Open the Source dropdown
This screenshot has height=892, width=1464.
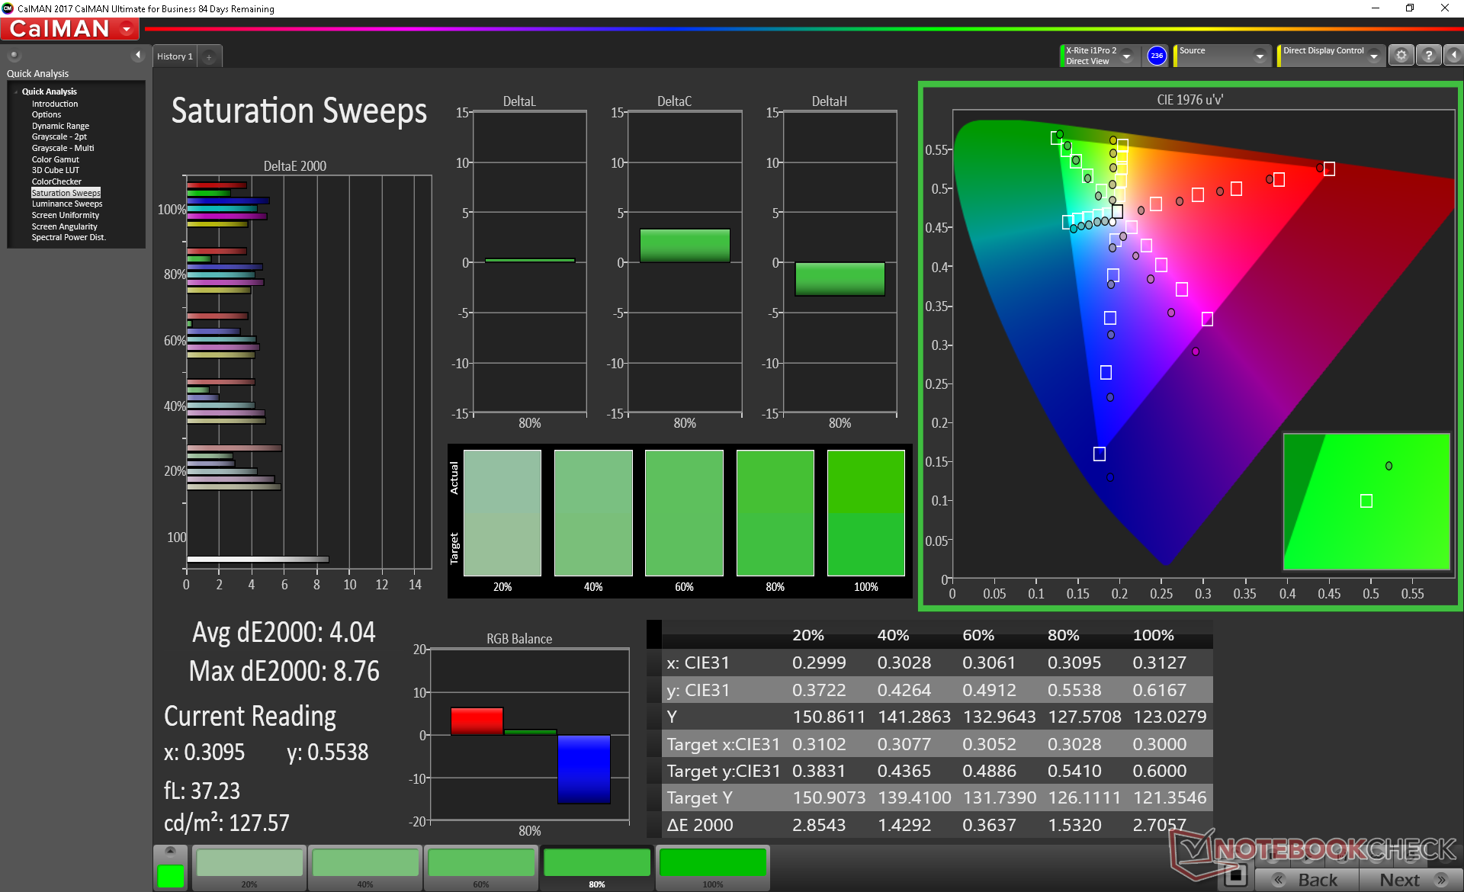tap(1260, 56)
